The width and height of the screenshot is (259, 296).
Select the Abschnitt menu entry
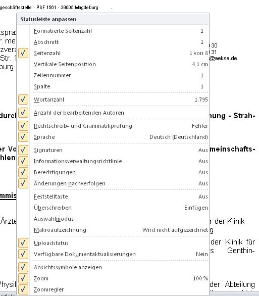(x=113, y=42)
